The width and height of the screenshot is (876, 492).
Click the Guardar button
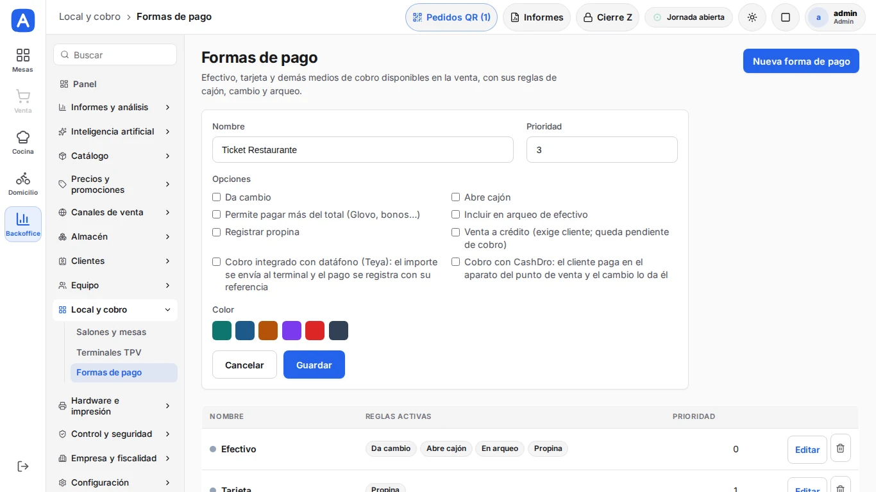tap(314, 365)
